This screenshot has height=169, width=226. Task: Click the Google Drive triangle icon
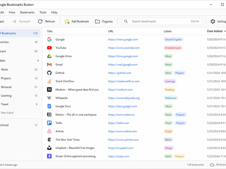click(x=49, y=56)
